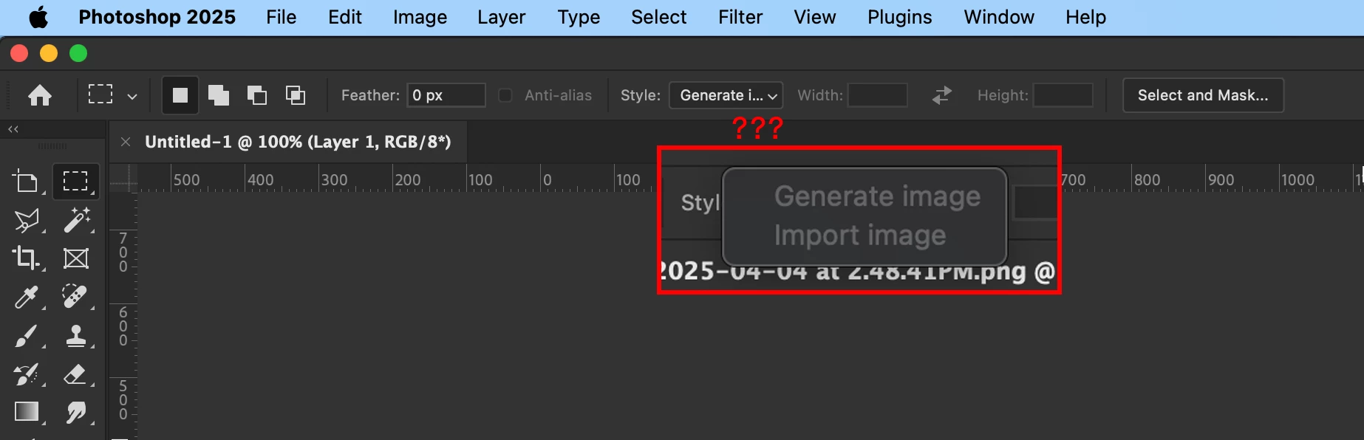Screen dimensions: 1364x440
Task: Select the Gradient tool
Action: click(x=27, y=412)
